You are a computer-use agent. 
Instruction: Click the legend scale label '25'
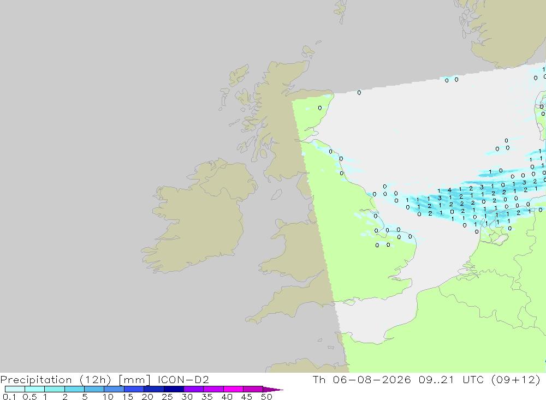(x=167, y=397)
